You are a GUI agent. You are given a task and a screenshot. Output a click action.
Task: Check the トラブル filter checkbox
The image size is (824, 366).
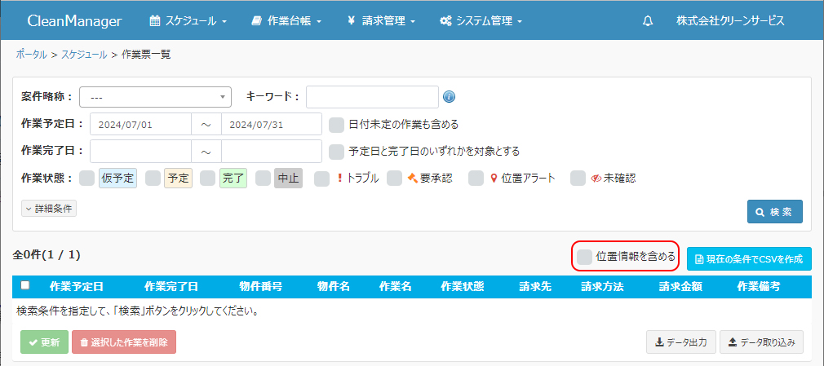tap(321, 178)
